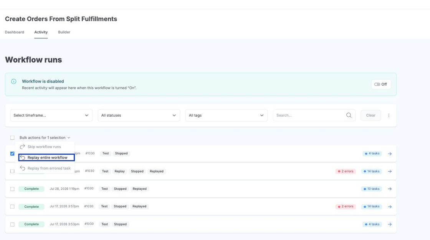Open arrow for the Jul 28 1:19pm run
The width and height of the screenshot is (430, 240).
[x=390, y=189]
